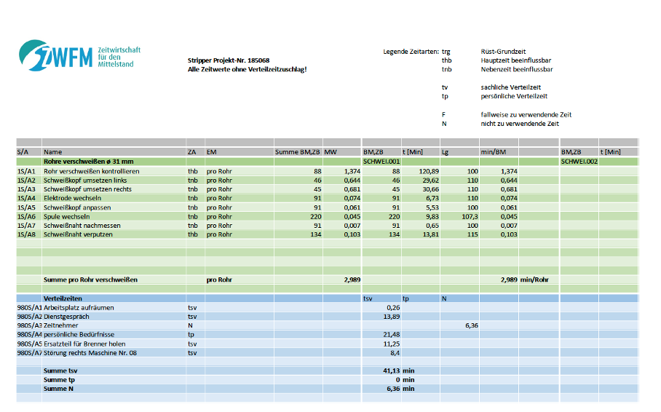Click the "Legende Zeitarten:" label

[411, 52]
